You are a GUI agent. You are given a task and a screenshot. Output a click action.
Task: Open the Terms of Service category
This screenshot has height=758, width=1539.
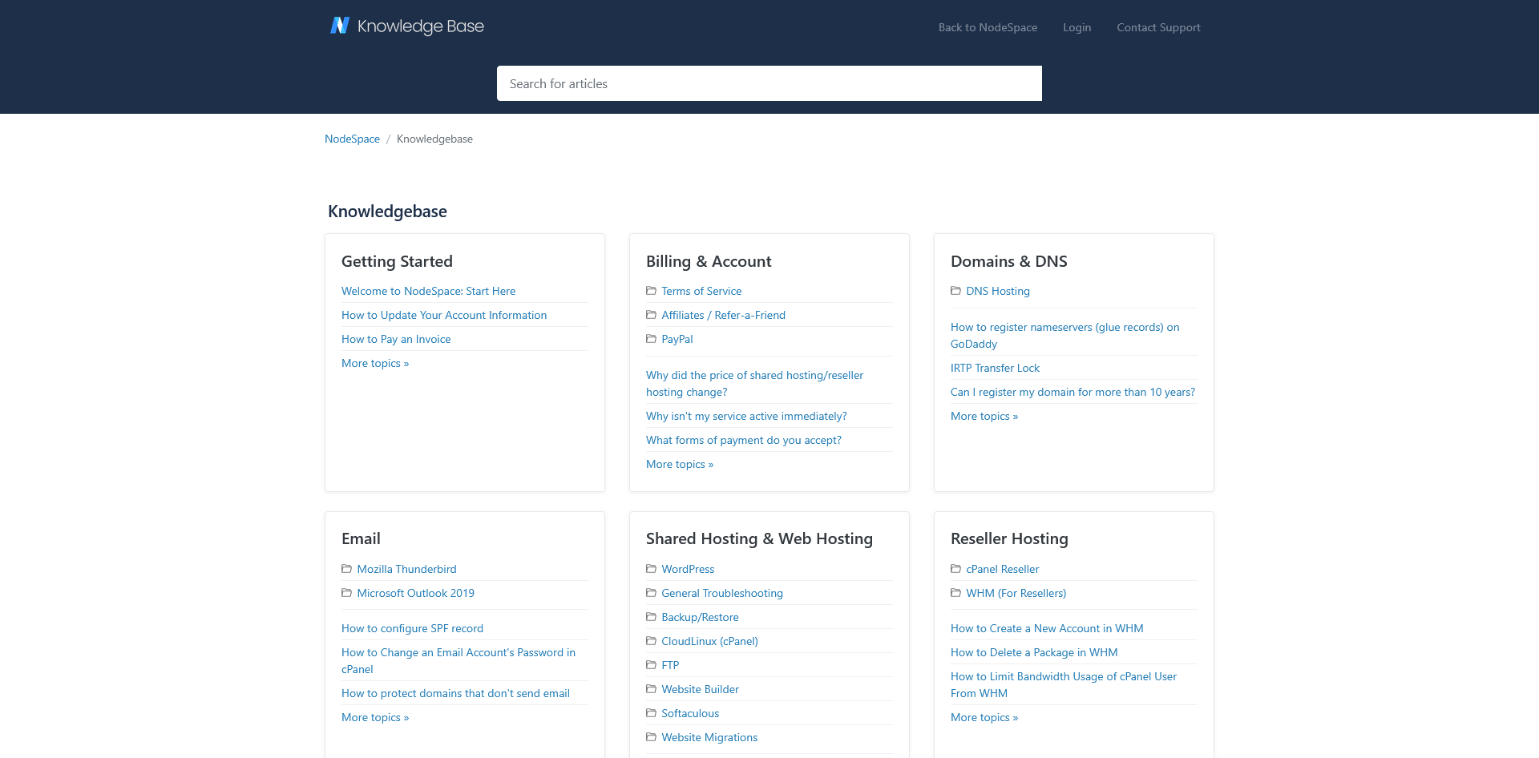click(701, 291)
